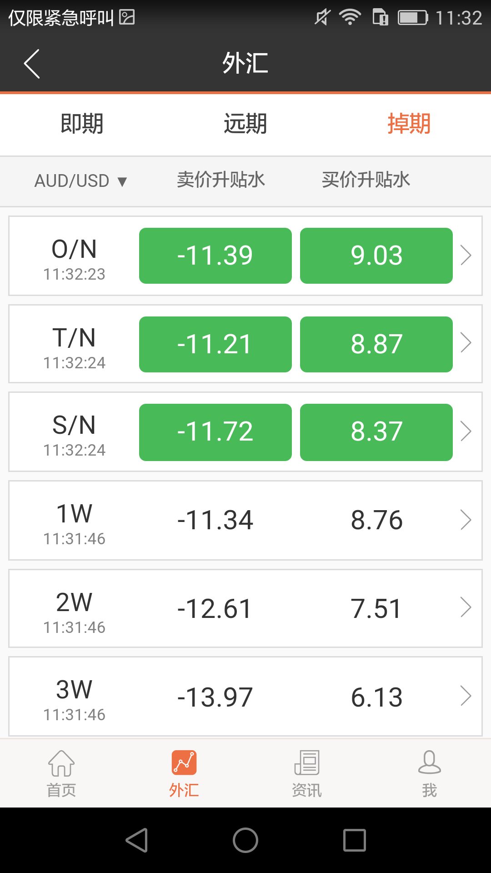Open the 2W tenor row
This screenshot has height=873, width=491.
[245, 608]
